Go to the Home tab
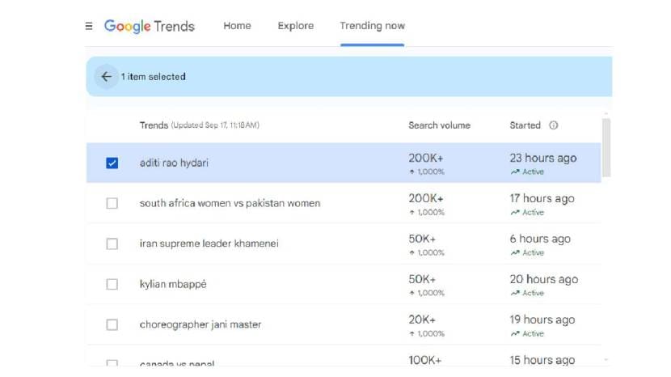The height and width of the screenshot is (377, 671). 237,26
